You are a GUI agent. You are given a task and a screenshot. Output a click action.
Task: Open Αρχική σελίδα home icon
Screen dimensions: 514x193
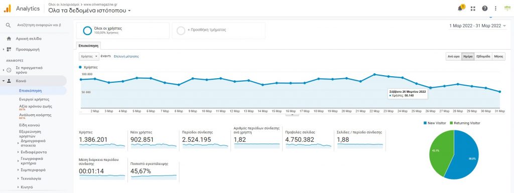tap(9, 39)
